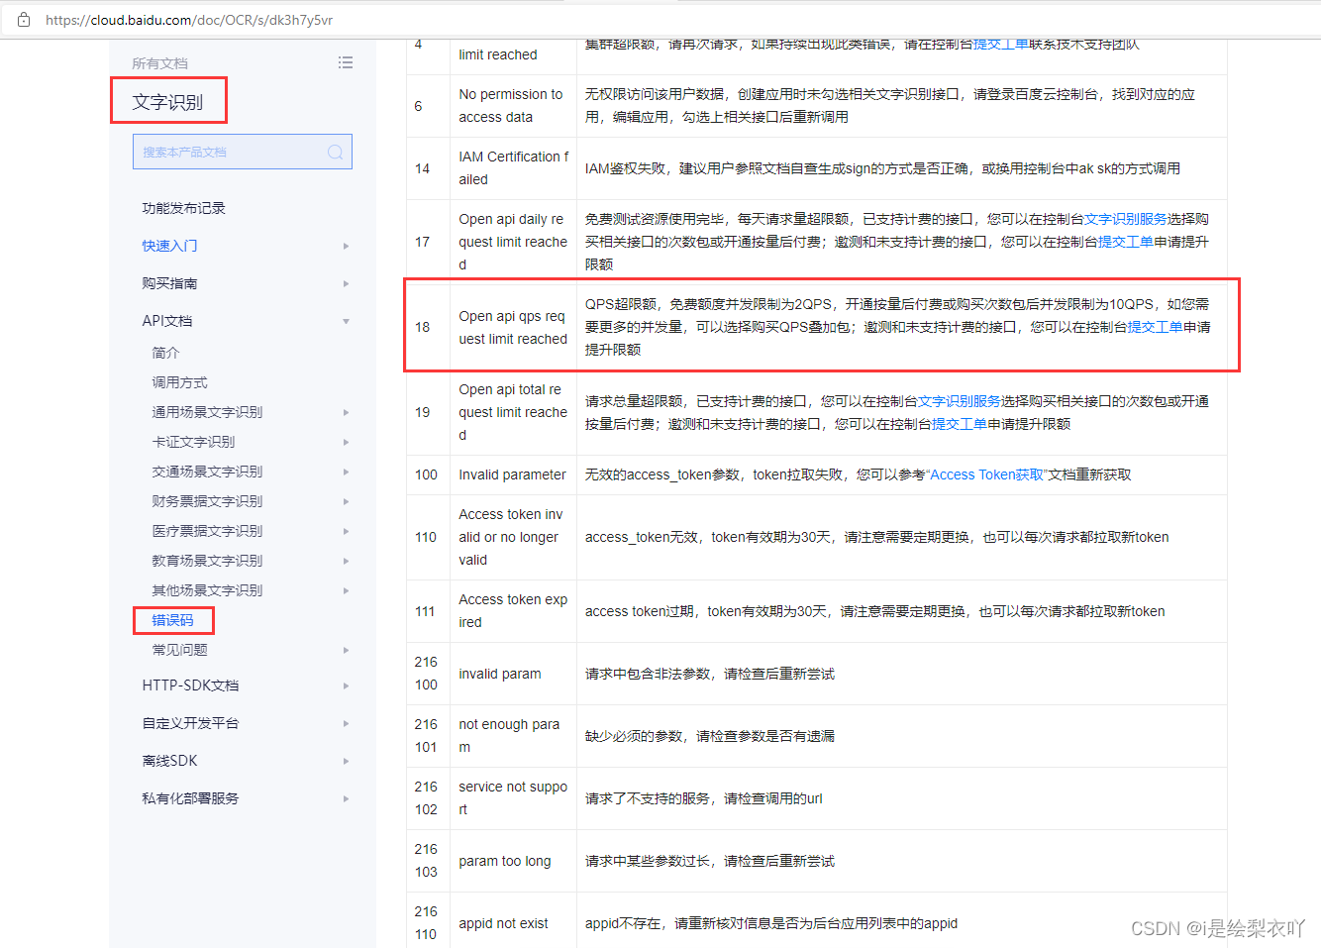This screenshot has width=1321, height=948.
Task: Click the search magnifier icon in the sidebar
Action: click(335, 152)
